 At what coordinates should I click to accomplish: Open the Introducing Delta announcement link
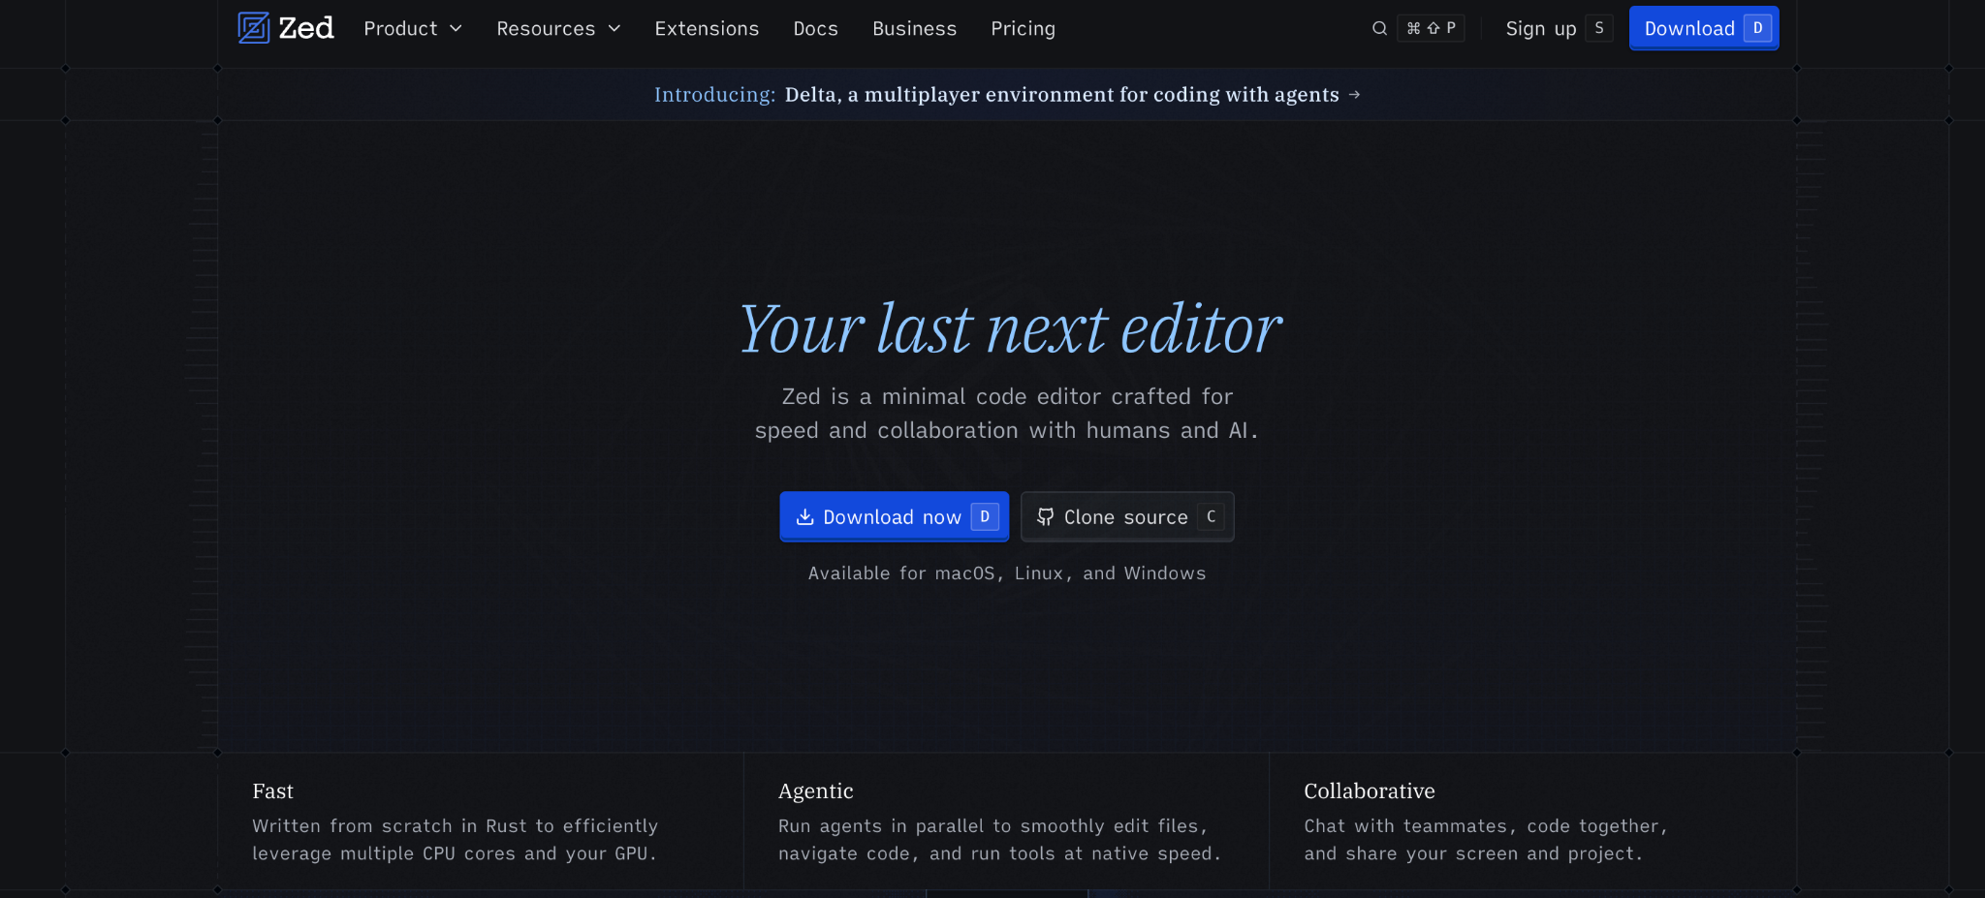tap(1007, 95)
